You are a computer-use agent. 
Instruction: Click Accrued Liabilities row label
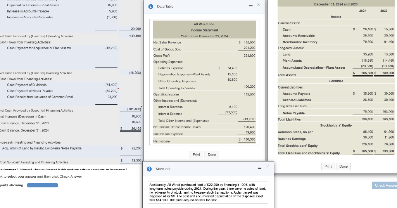tap(297, 100)
